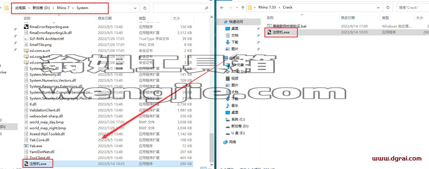Select world_map_day.bmp image file

coord(108,122)
